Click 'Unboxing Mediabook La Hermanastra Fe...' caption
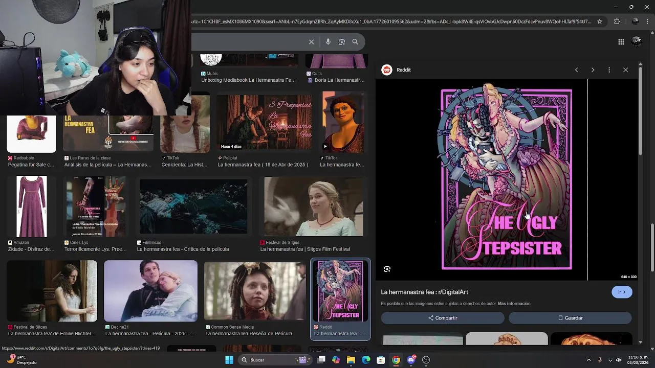Viewport: 655px width, 368px height. (x=248, y=80)
